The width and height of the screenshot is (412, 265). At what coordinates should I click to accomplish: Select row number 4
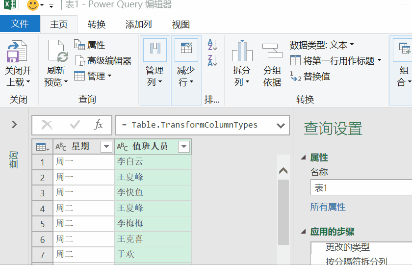(42, 209)
